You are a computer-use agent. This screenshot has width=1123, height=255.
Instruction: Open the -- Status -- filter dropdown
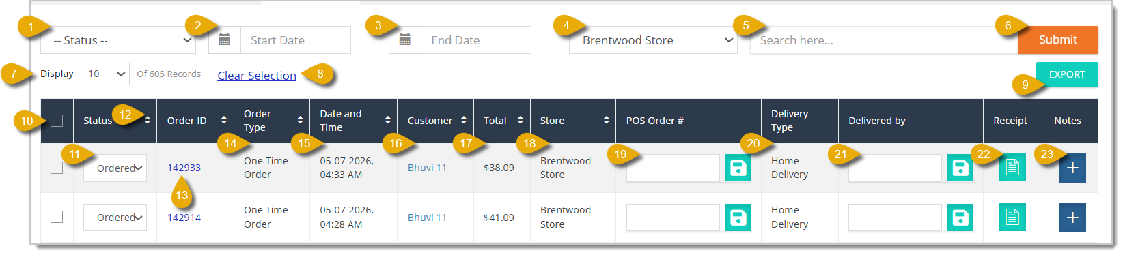coord(118,40)
